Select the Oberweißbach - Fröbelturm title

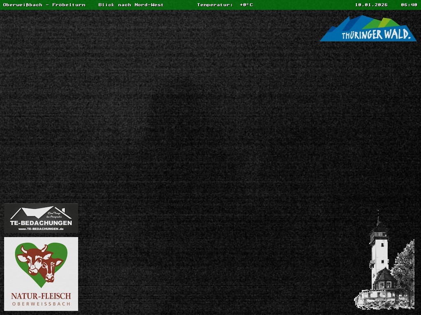click(44, 5)
